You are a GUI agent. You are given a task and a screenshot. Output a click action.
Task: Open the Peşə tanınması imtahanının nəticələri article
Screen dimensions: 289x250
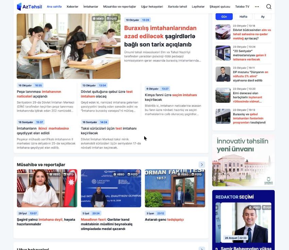39,94
